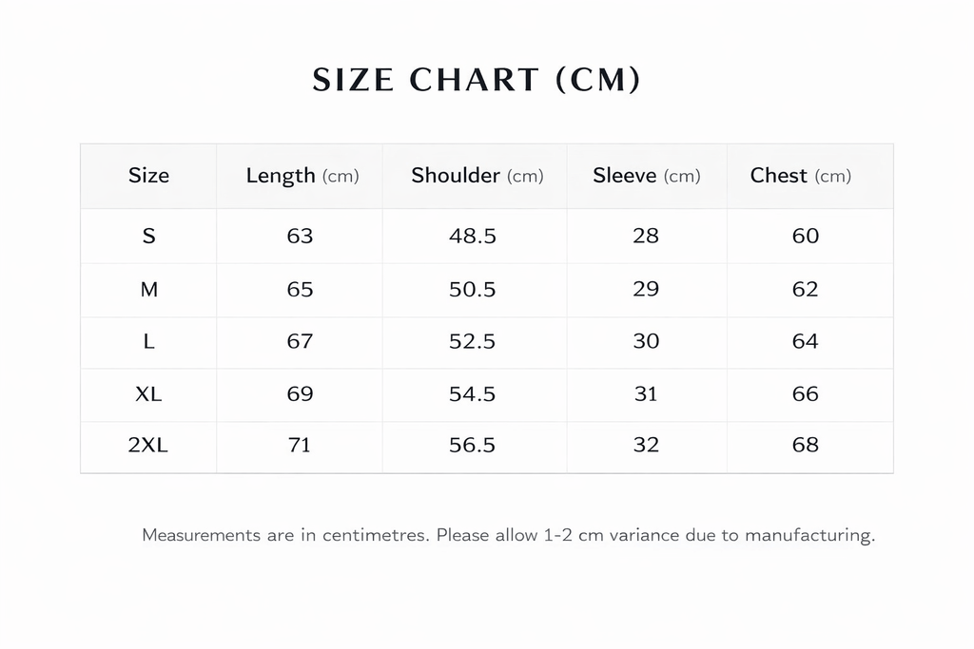Select the M size row label
Viewport: 974px width, 649px height.
click(x=148, y=289)
